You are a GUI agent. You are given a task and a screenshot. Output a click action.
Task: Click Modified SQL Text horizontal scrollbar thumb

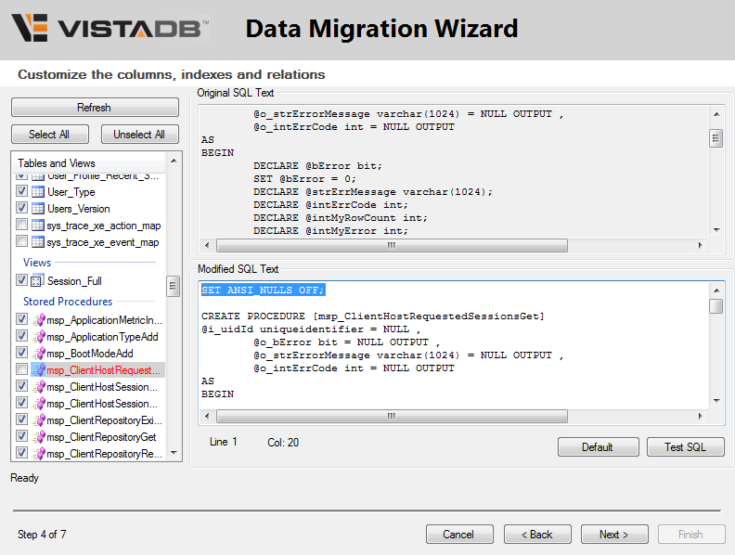[x=392, y=416]
